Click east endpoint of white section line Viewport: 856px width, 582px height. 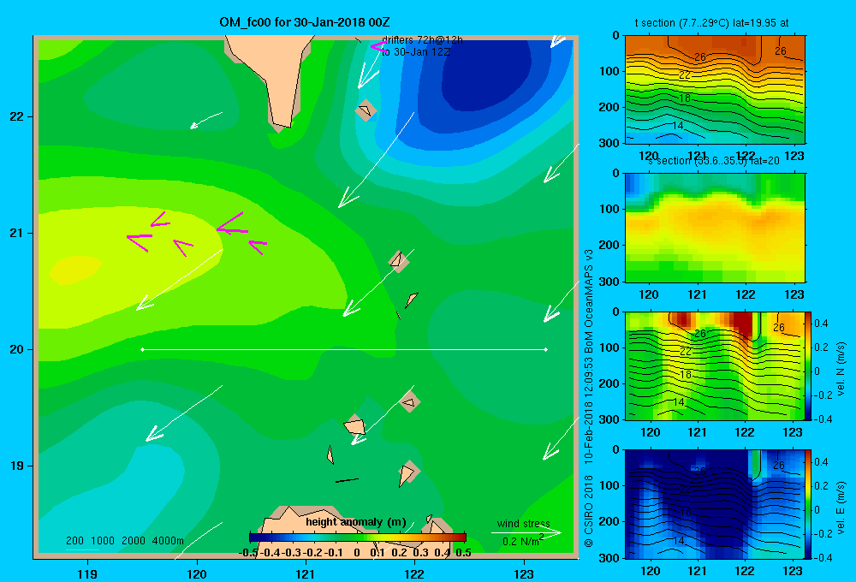[545, 349]
